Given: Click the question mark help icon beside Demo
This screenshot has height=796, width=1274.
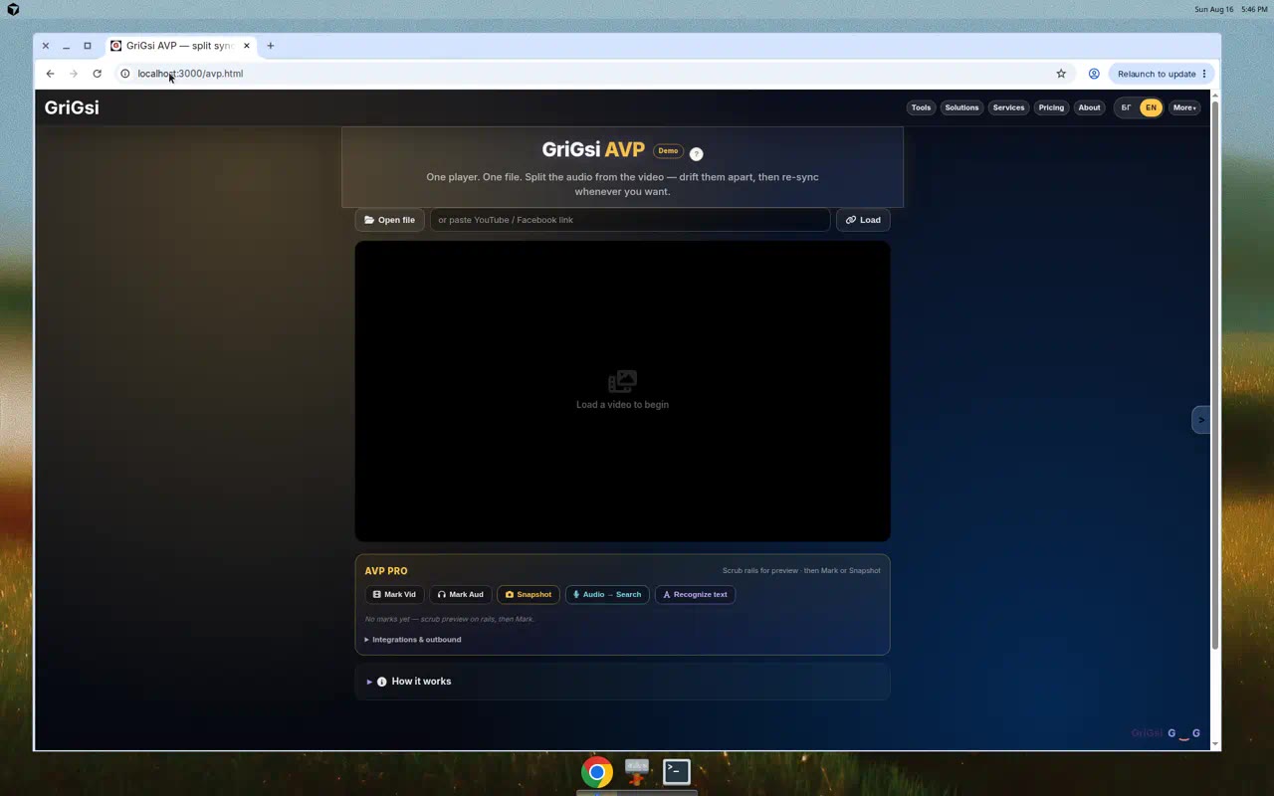Looking at the screenshot, I should (696, 153).
